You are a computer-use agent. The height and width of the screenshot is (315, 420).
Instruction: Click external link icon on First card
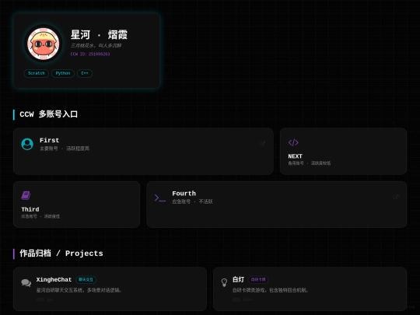(x=262, y=144)
